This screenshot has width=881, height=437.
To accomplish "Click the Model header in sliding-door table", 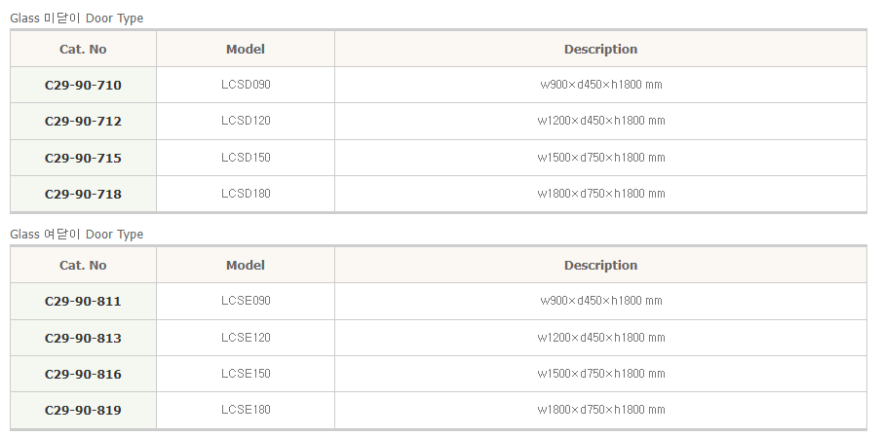I will pyautogui.click(x=246, y=50).
